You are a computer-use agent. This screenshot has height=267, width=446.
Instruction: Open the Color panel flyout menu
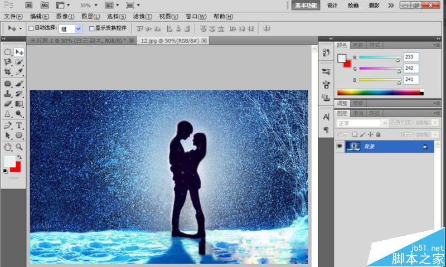pos(437,45)
